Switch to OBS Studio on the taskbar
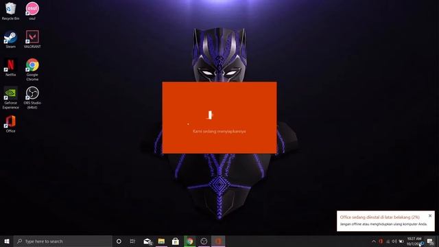This screenshot has width=439, height=247. pos(204,241)
